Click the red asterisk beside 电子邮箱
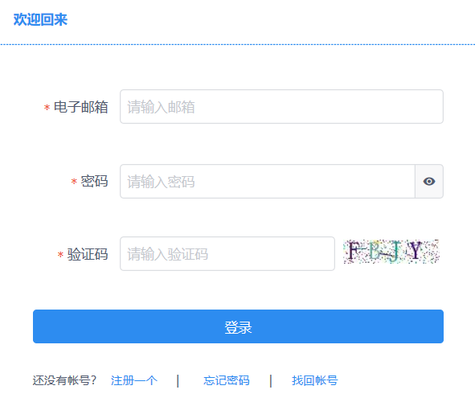This screenshot has width=475, height=398. tap(47, 107)
